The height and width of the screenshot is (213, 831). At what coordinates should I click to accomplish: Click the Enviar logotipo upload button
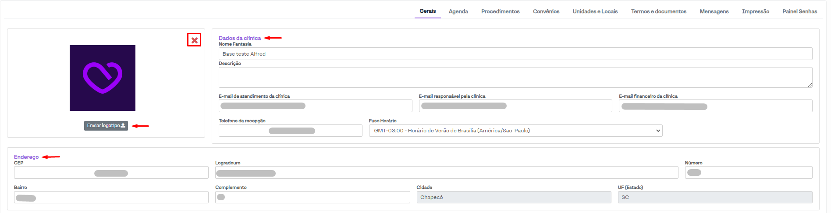pyautogui.click(x=106, y=126)
